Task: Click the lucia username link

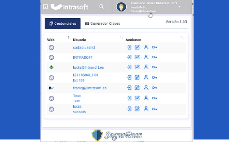Action: pyautogui.click(x=77, y=107)
